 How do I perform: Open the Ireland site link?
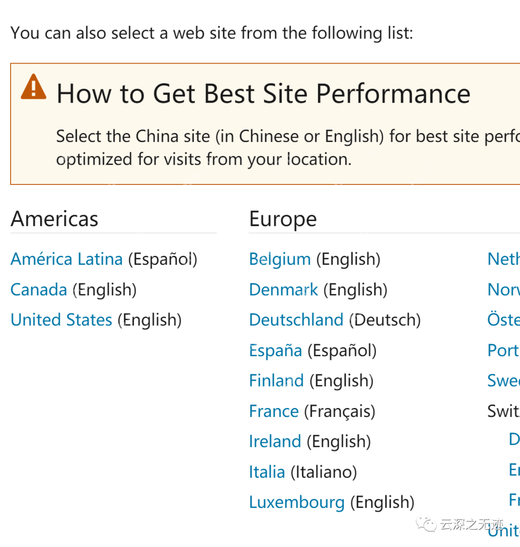coord(275,442)
